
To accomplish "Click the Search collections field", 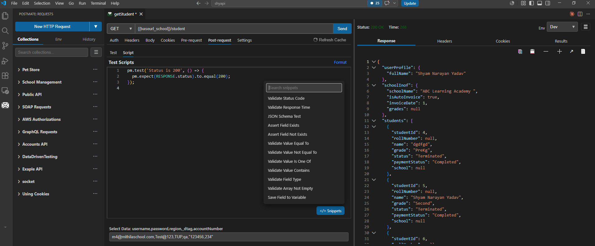I will (x=52, y=52).
